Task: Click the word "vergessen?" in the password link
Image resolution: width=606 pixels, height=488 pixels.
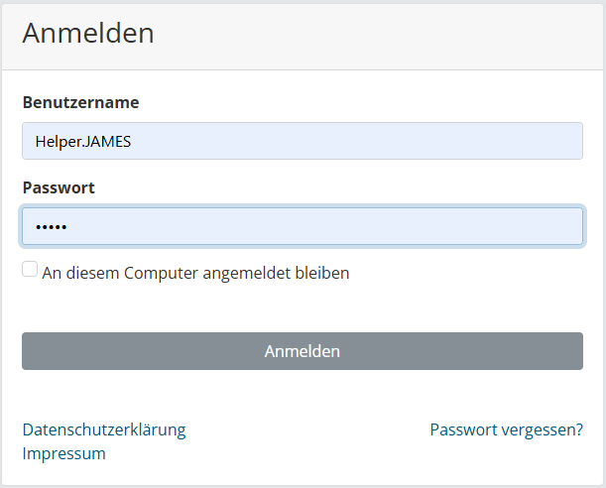Action: [x=545, y=429]
